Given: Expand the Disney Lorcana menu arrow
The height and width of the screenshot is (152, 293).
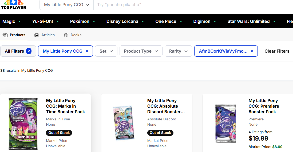Looking at the screenshot, I should click(x=143, y=21).
